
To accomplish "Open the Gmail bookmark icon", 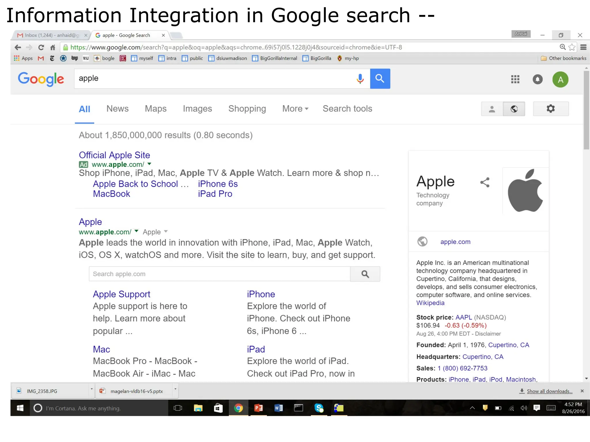I will click(x=41, y=58).
